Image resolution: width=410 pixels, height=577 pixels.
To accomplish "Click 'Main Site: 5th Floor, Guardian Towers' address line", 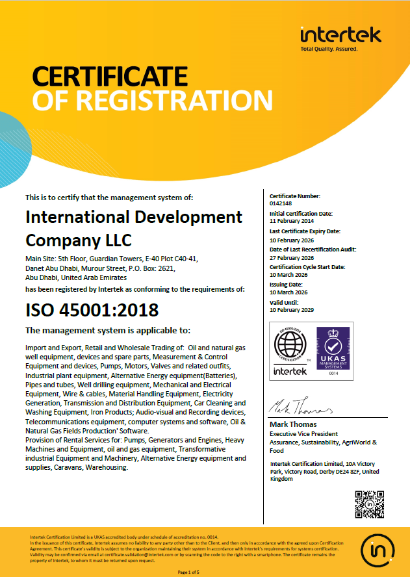I will point(112,259).
